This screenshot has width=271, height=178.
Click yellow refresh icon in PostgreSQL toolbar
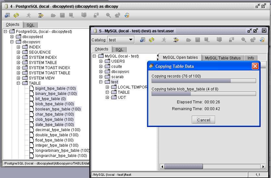point(16,15)
